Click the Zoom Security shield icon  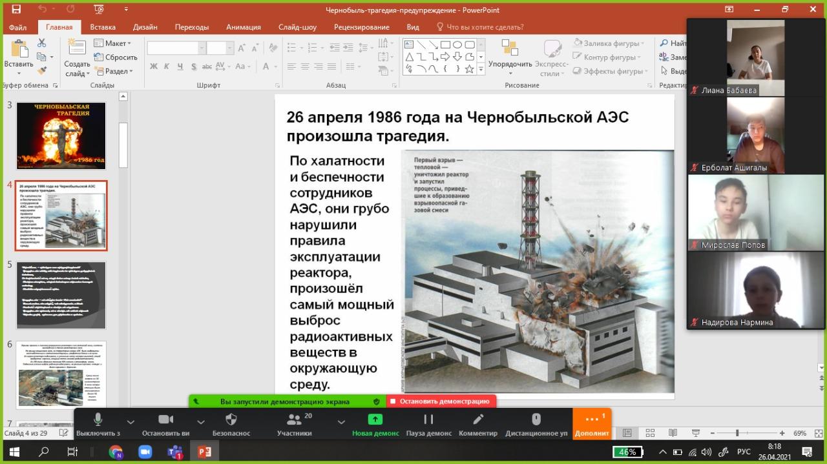click(x=231, y=420)
